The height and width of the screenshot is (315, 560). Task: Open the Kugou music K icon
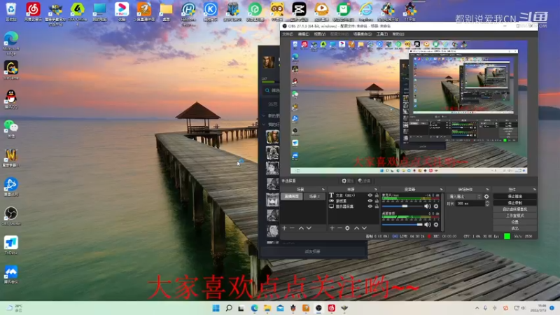211,11
